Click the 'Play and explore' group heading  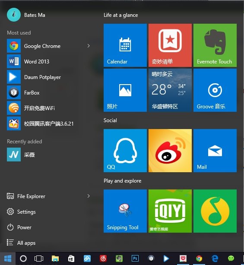122,181
